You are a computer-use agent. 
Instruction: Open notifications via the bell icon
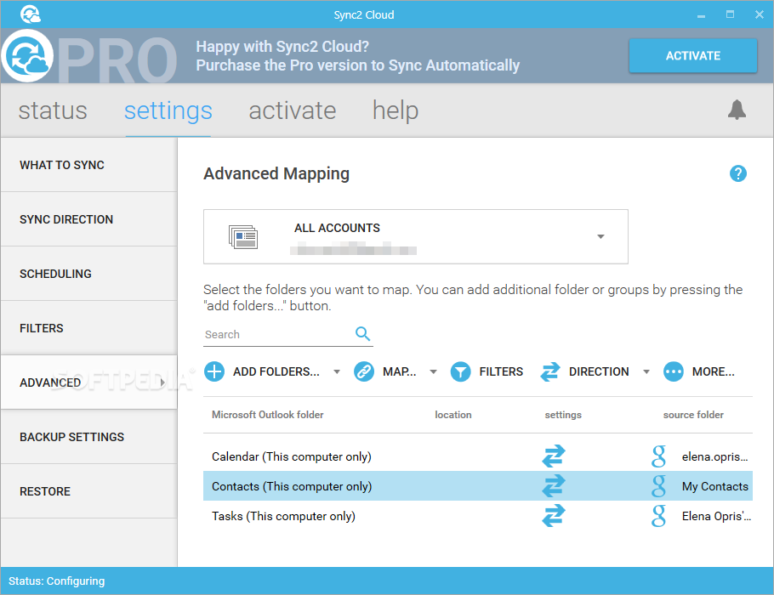(737, 110)
